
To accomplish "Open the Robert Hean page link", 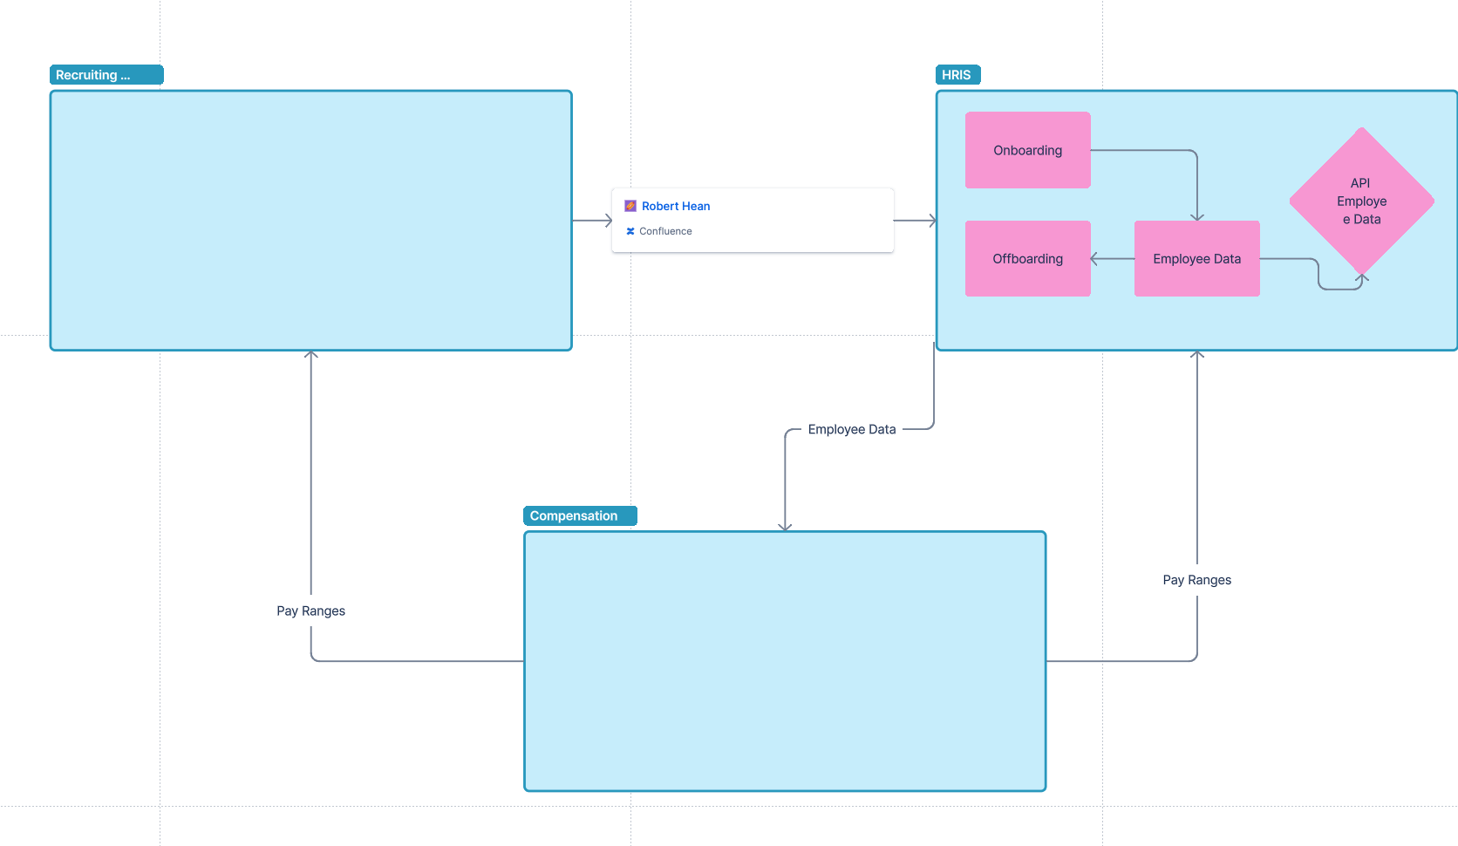I will pos(675,206).
